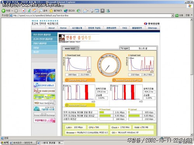
Task: Select the second left sidebar link
Action: pyautogui.click(x=44, y=39)
